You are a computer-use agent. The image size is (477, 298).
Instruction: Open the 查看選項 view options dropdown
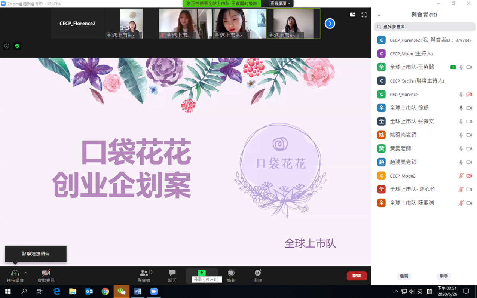pos(280,3)
